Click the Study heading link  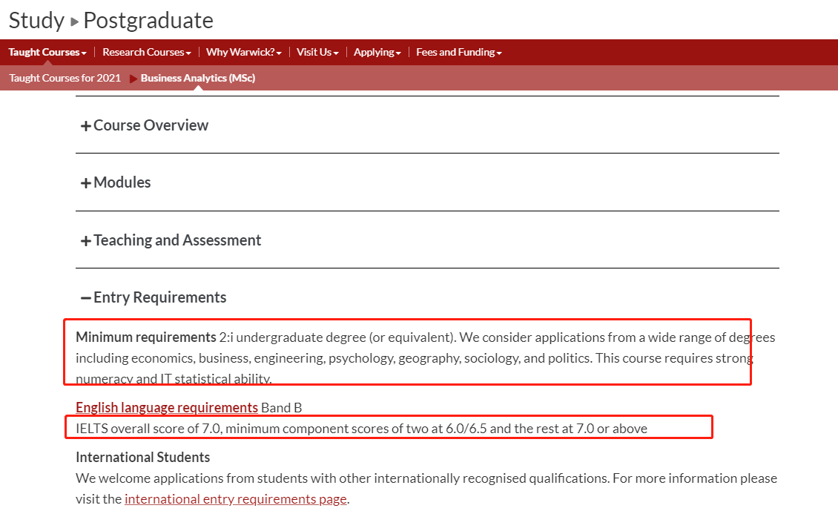(36, 20)
